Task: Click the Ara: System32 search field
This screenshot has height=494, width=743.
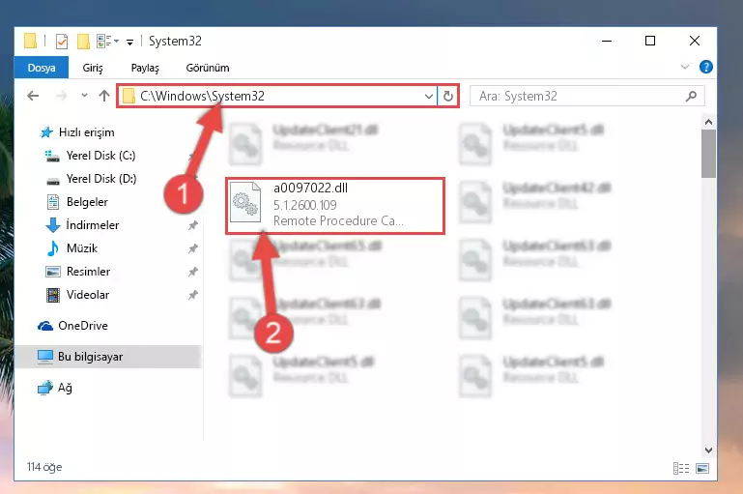Action: point(586,97)
